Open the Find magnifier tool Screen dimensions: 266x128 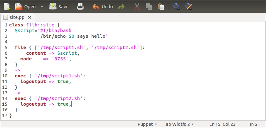coord(176,7)
